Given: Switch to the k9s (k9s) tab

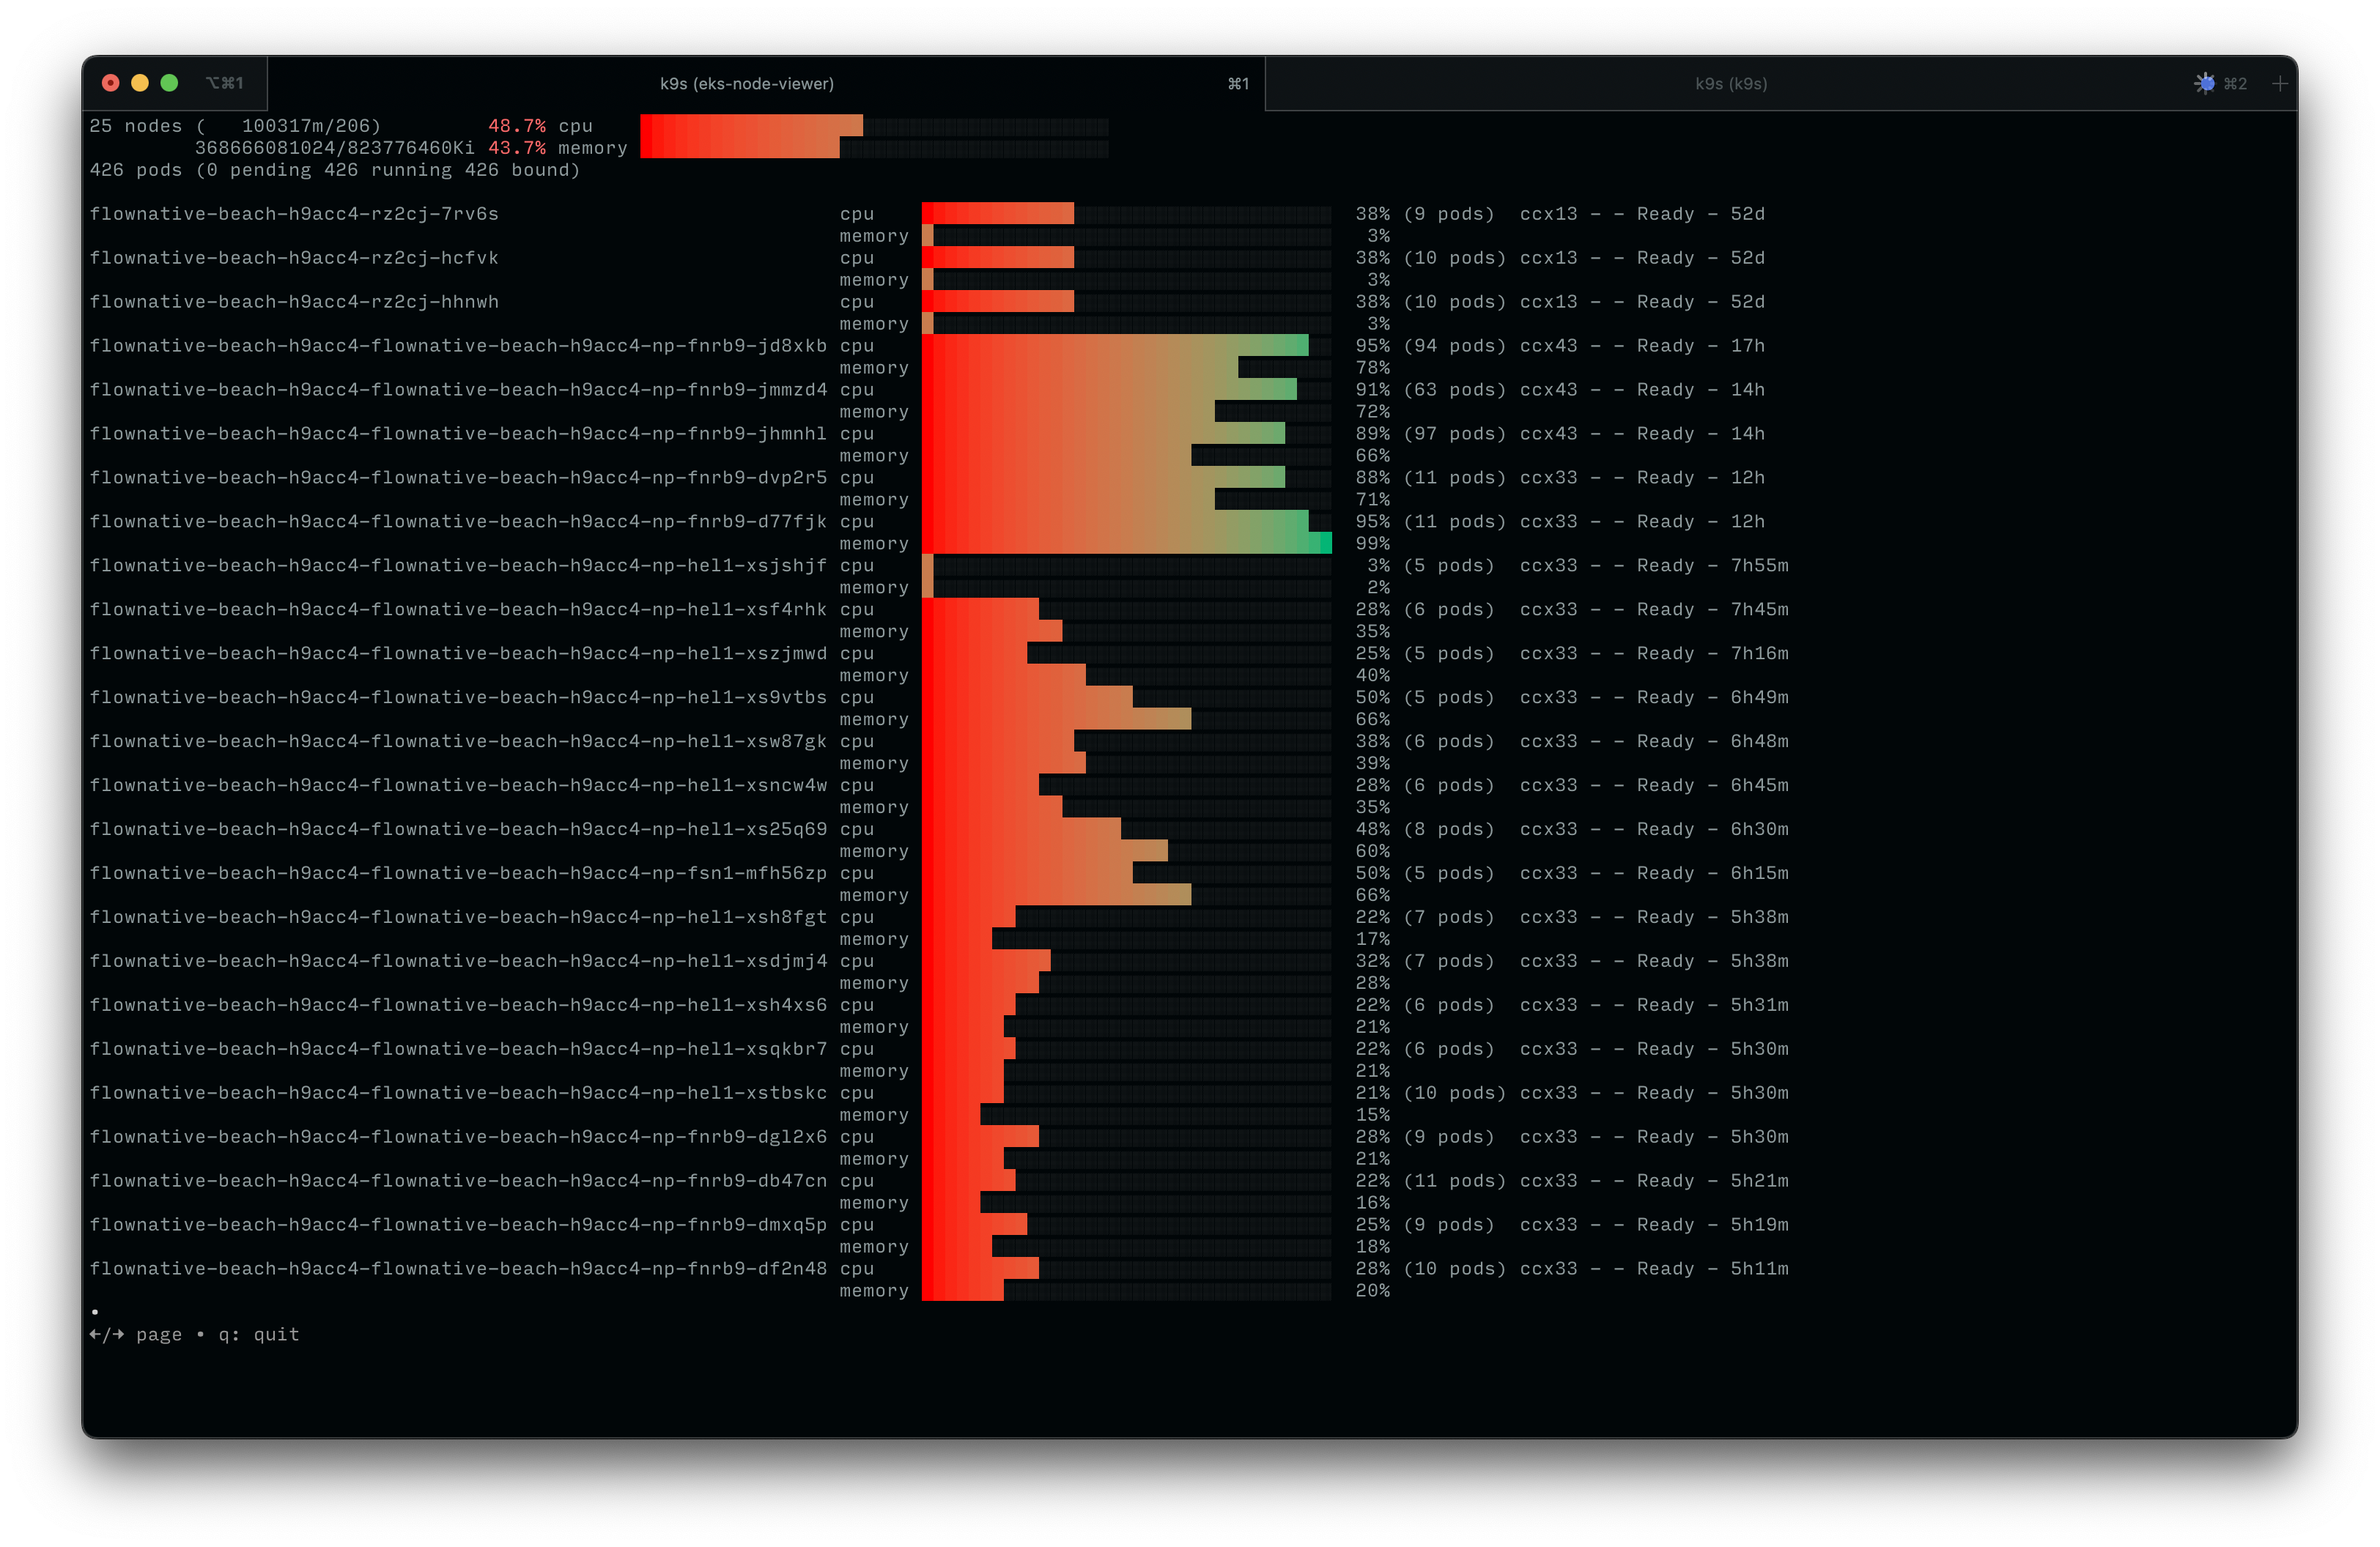Looking at the screenshot, I should coord(1730,84).
